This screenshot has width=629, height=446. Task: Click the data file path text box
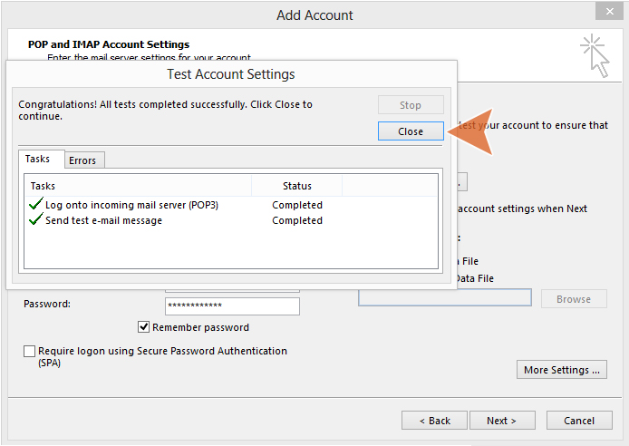444,297
